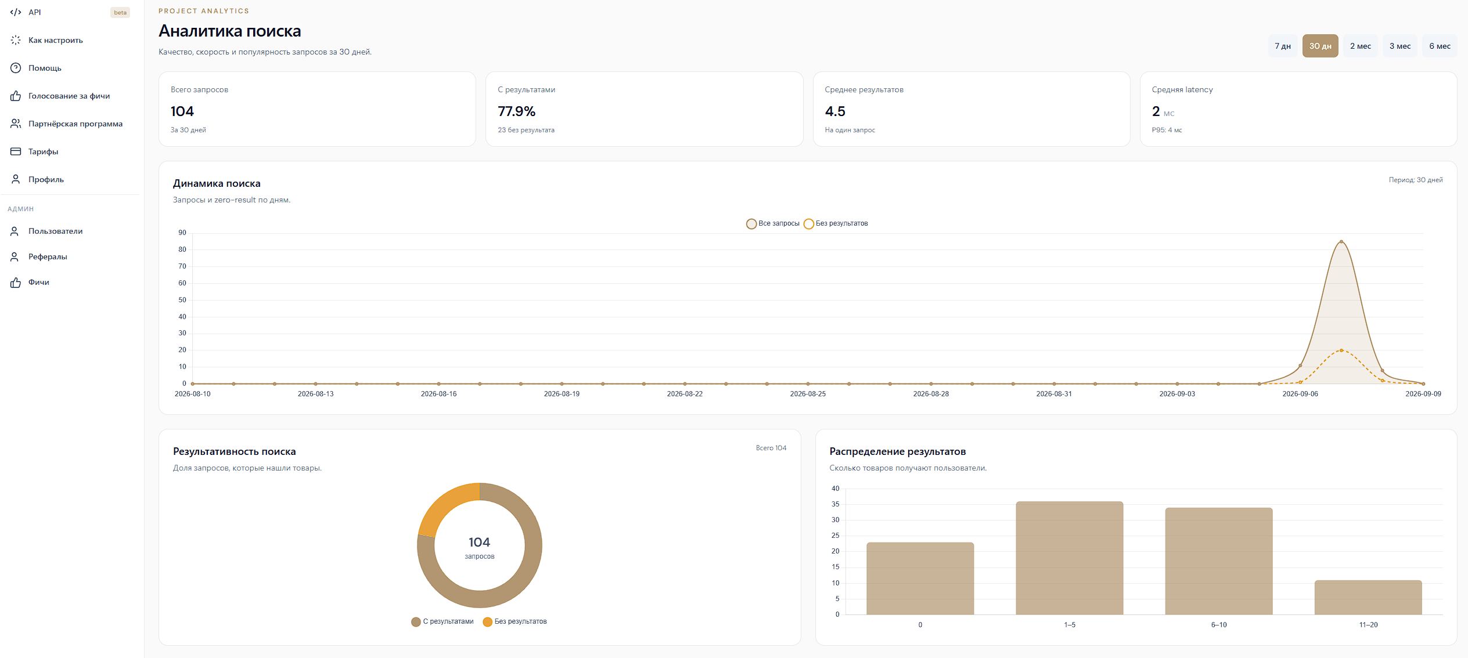Click the bar for 0 results
The width and height of the screenshot is (1468, 658).
pos(920,579)
